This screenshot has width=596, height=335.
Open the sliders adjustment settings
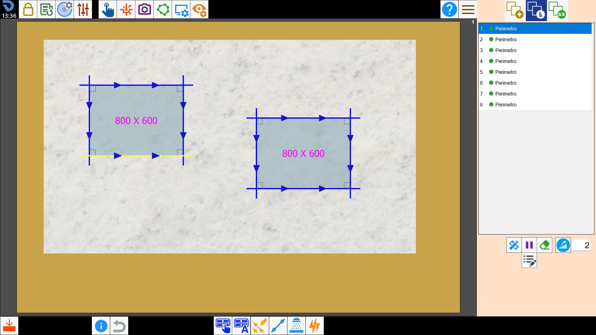click(83, 9)
